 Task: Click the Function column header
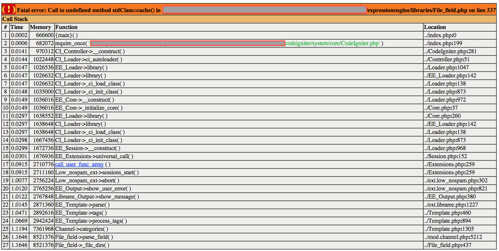[66, 27]
